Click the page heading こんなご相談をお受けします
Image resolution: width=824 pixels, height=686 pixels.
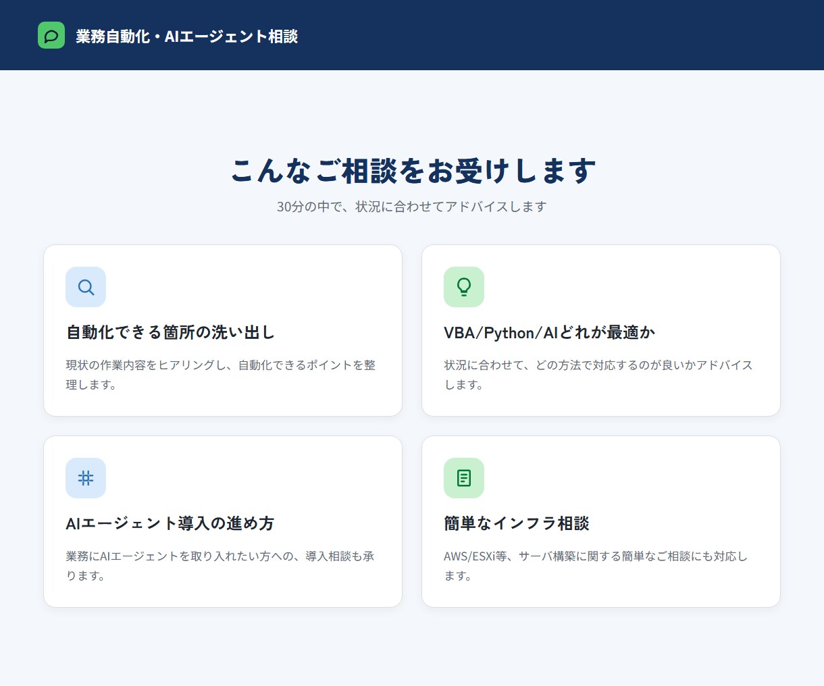click(413, 171)
